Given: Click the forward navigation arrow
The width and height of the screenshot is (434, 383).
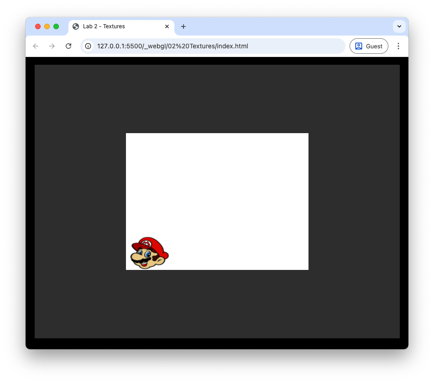Looking at the screenshot, I should point(52,46).
